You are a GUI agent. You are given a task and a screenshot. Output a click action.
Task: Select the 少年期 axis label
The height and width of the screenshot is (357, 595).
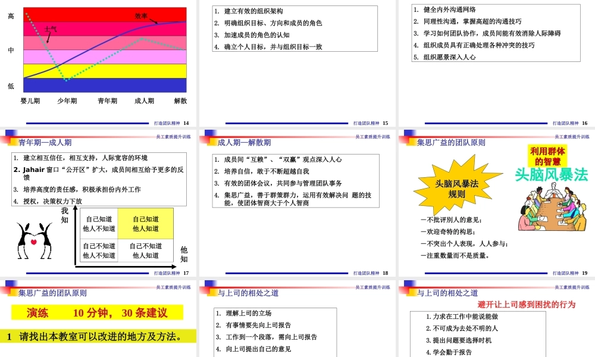(x=67, y=101)
